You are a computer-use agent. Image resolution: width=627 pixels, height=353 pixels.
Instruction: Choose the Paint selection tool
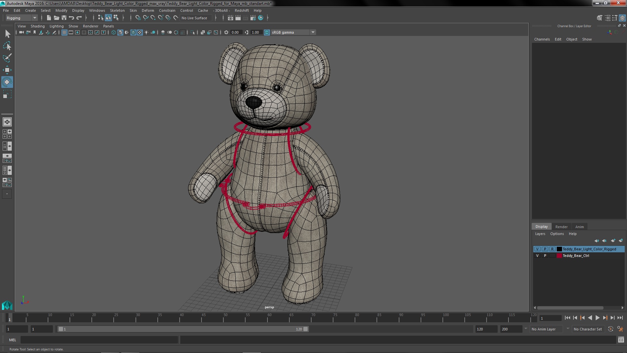click(x=7, y=58)
